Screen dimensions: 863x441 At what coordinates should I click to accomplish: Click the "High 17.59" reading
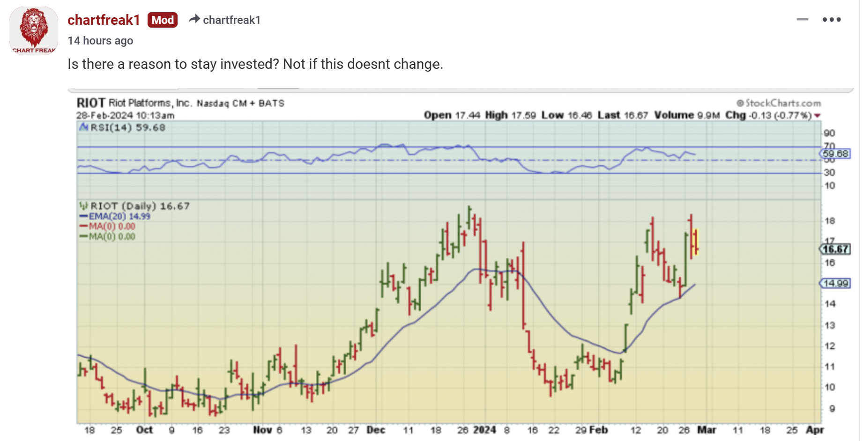click(x=510, y=115)
